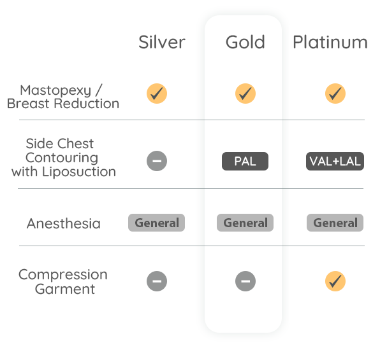This screenshot has height=348, width=373.
Task: Click Silver minus icon for Side Chest Contouring
Action: pyautogui.click(x=157, y=161)
